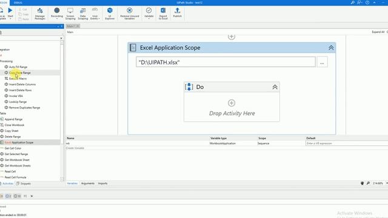
Task: Switch to the Snippets panel tab
Action: 24,183
